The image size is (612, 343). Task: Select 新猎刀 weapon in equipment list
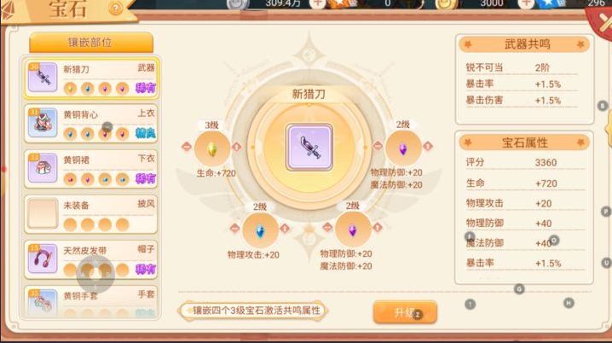click(x=91, y=78)
